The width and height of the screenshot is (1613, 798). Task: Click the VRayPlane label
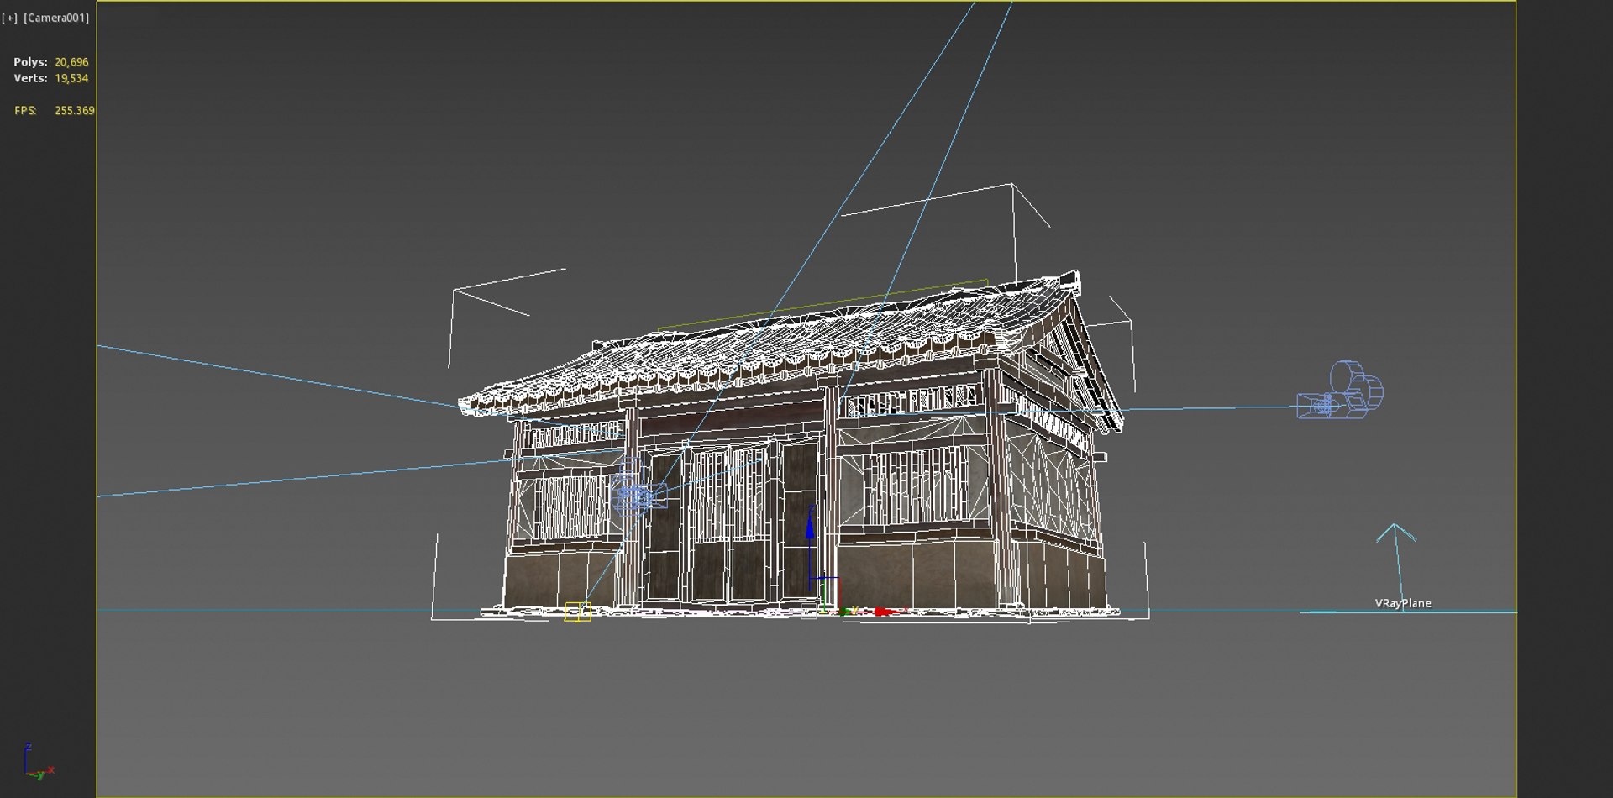pos(1403,603)
